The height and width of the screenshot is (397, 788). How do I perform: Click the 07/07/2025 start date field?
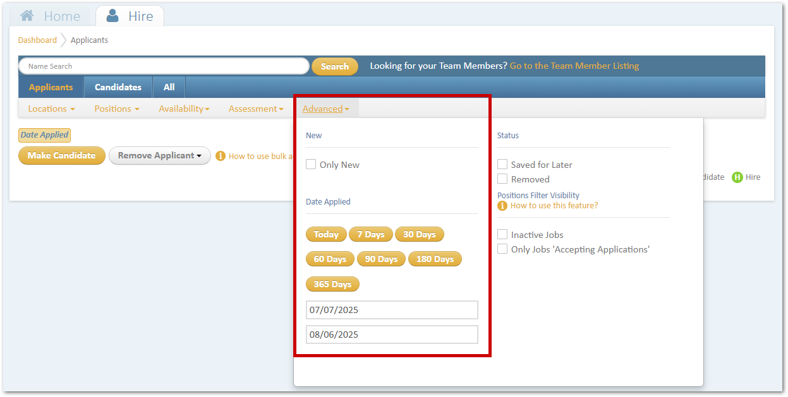click(x=392, y=310)
